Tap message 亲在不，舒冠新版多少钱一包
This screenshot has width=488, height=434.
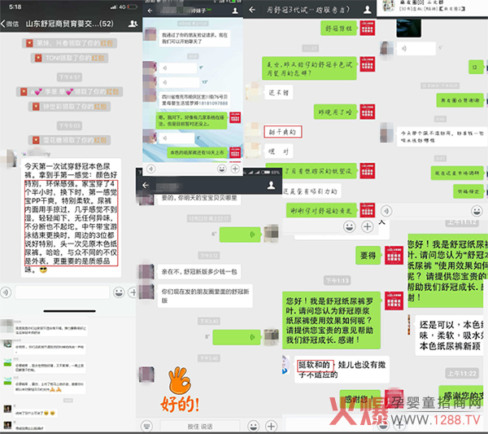(199, 272)
